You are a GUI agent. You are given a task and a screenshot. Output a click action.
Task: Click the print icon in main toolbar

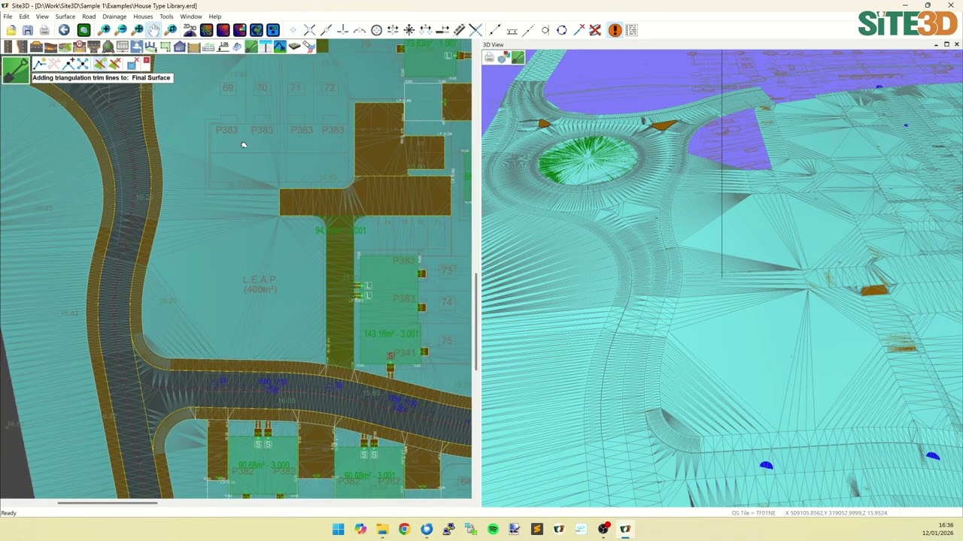click(44, 30)
